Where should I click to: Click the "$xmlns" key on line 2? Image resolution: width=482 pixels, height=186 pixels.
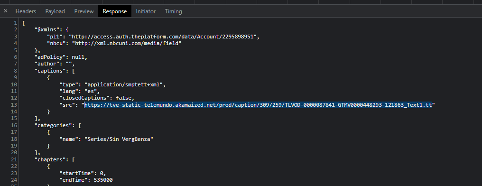tap(46, 30)
